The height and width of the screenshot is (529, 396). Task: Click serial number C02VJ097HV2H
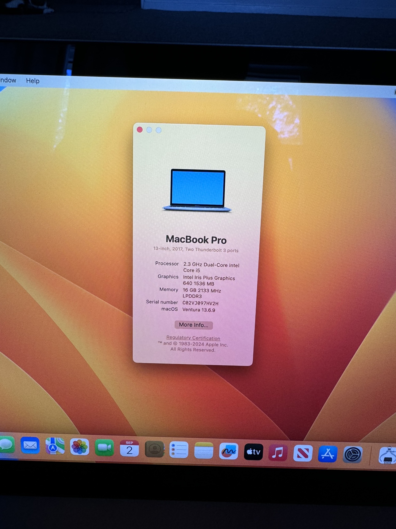200,303
